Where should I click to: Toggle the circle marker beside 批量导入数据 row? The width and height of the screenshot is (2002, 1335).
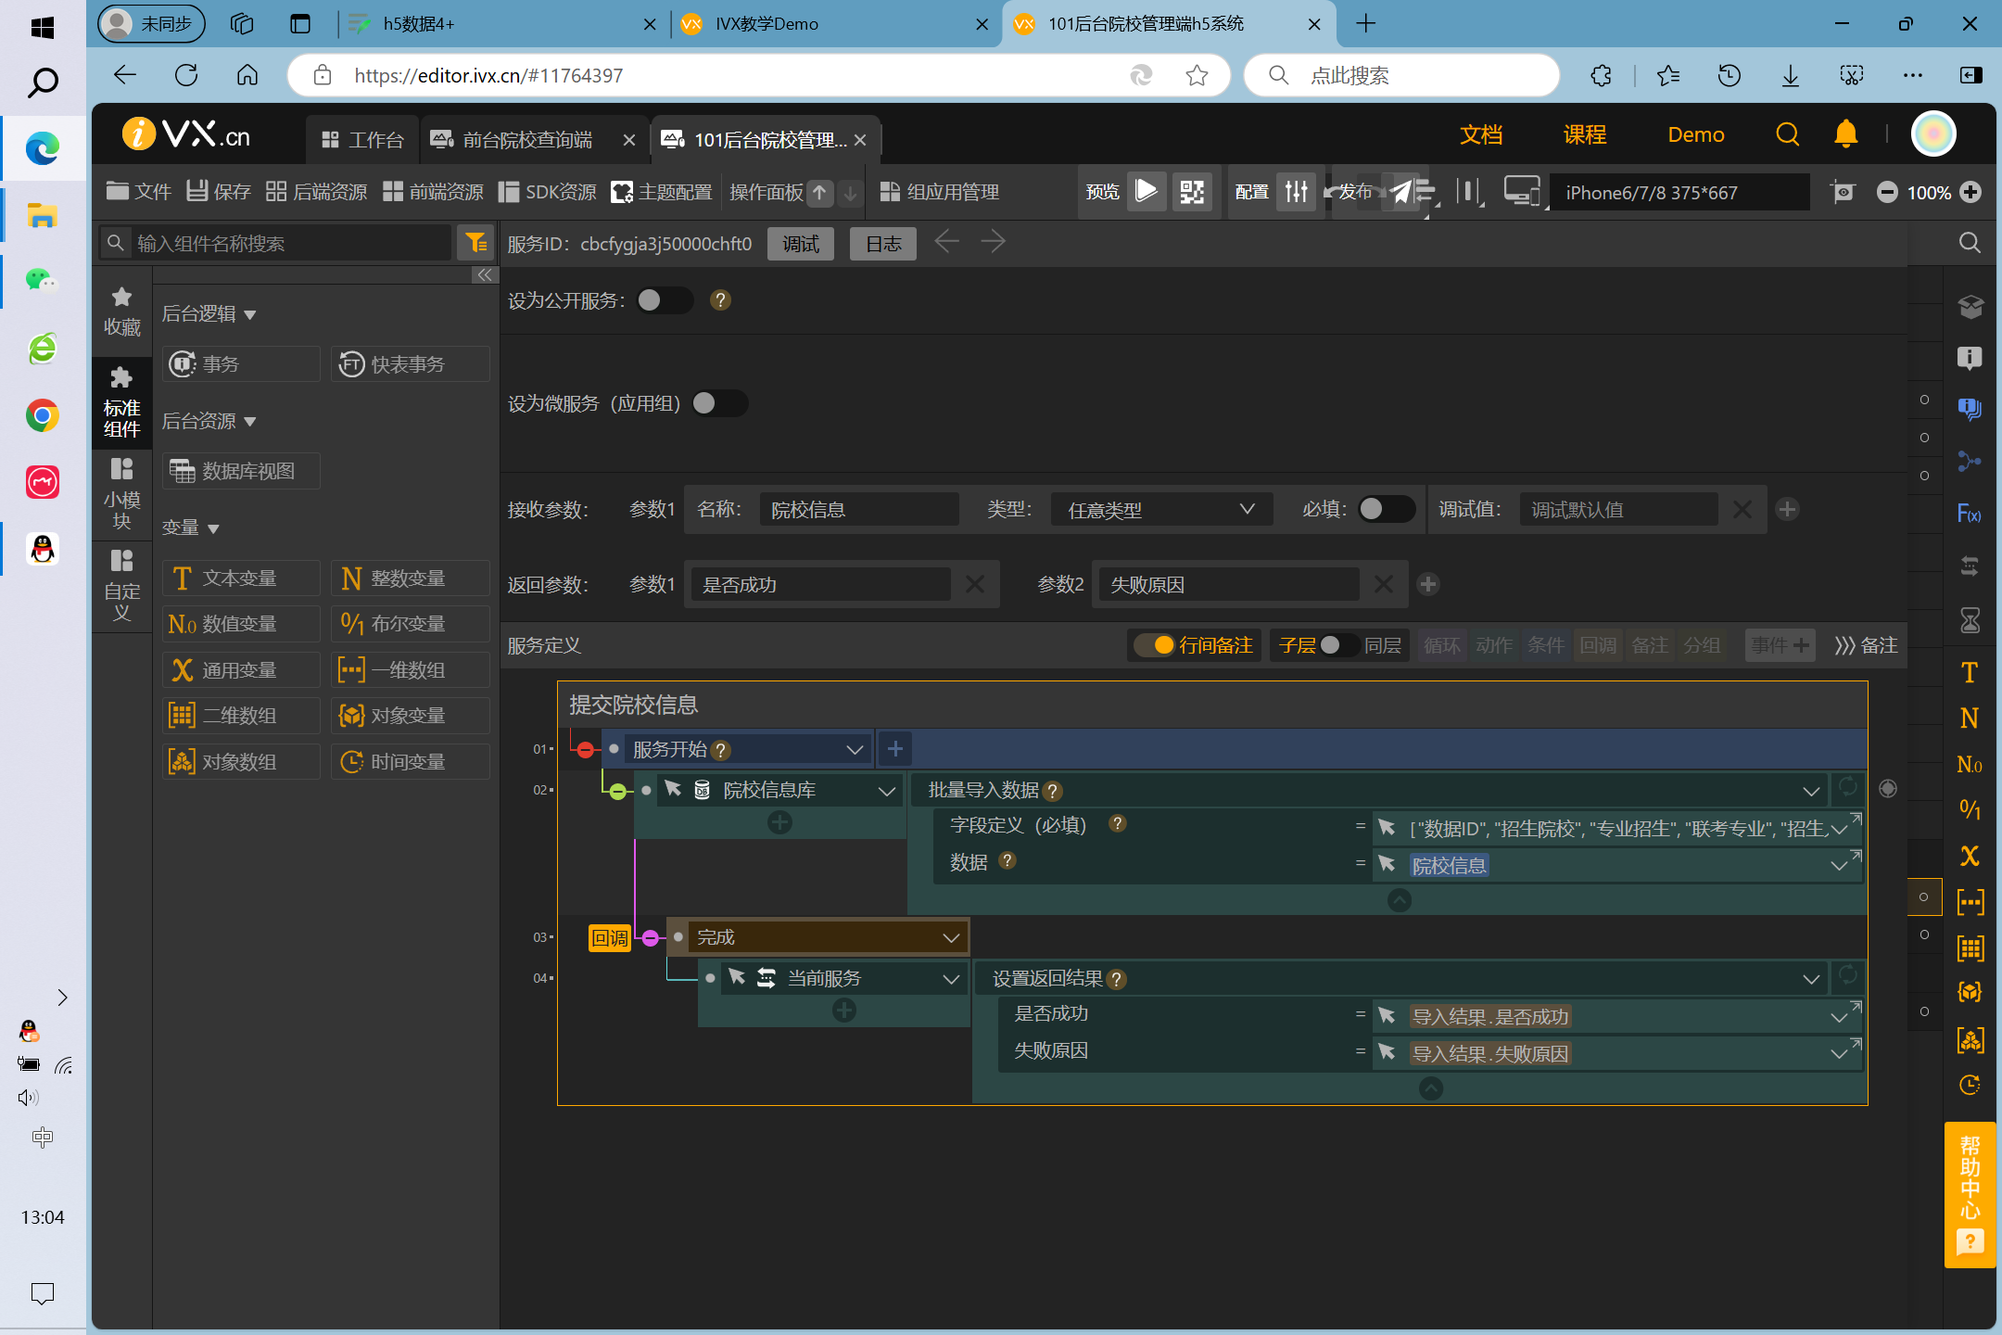pos(1888,789)
